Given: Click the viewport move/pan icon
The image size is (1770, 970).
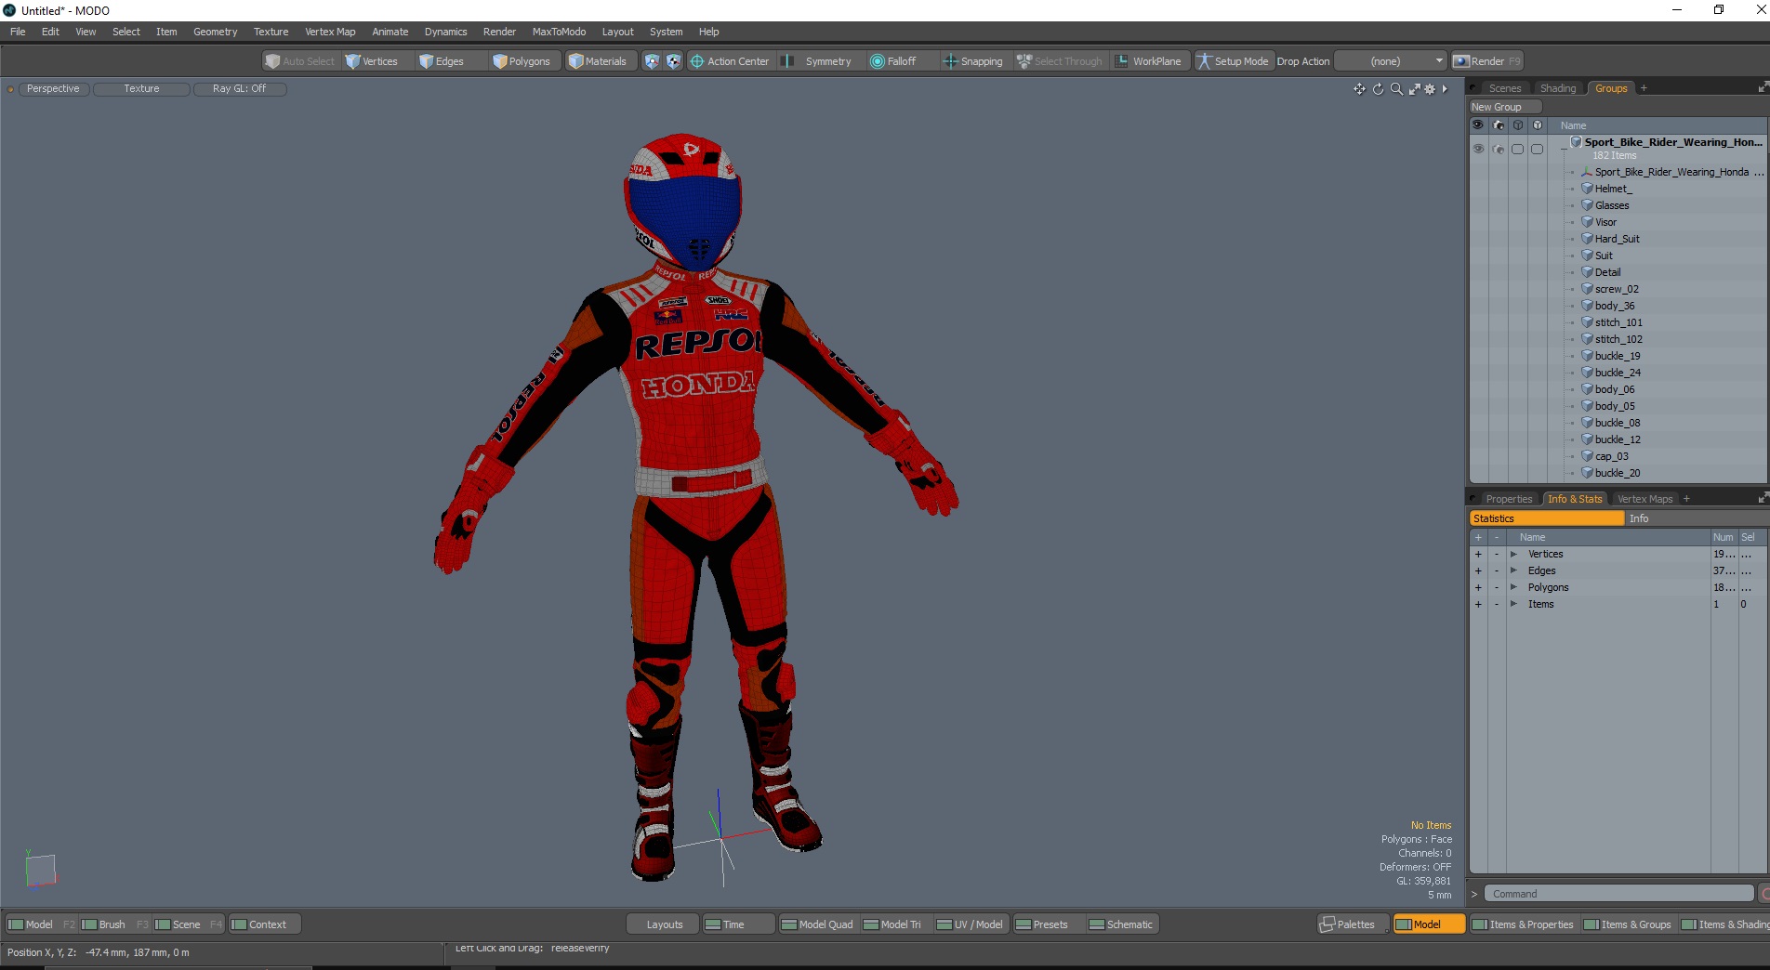Looking at the screenshot, I should (1359, 89).
